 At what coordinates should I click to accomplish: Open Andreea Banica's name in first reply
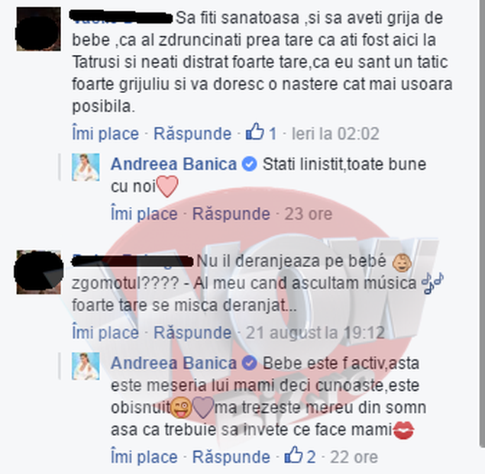click(173, 164)
